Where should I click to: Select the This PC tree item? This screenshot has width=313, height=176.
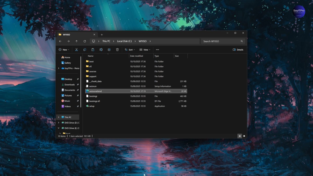(68, 117)
